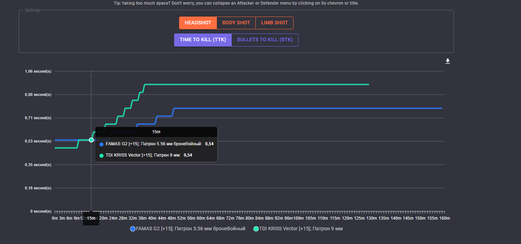Viewport: 521px width, 244px height.
Task: Show TIME TO KILL (TTK) chart
Action: click(x=203, y=40)
